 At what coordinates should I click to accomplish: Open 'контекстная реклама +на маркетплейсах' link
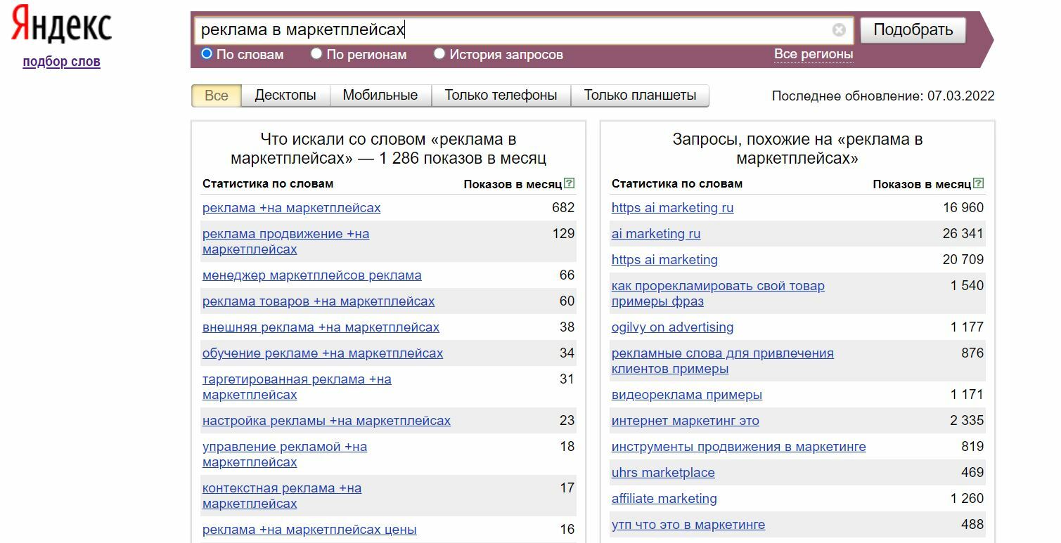point(282,496)
